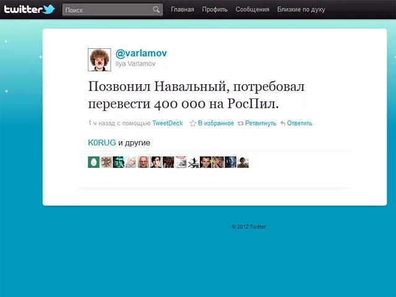Screen dimensions: 396x297
Task: Open the K0RUG user link
Action: tap(101, 143)
